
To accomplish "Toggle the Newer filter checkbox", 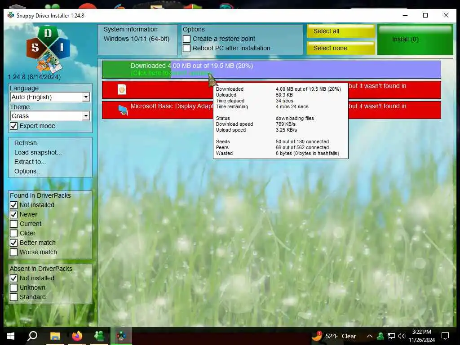I will coord(14,214).
